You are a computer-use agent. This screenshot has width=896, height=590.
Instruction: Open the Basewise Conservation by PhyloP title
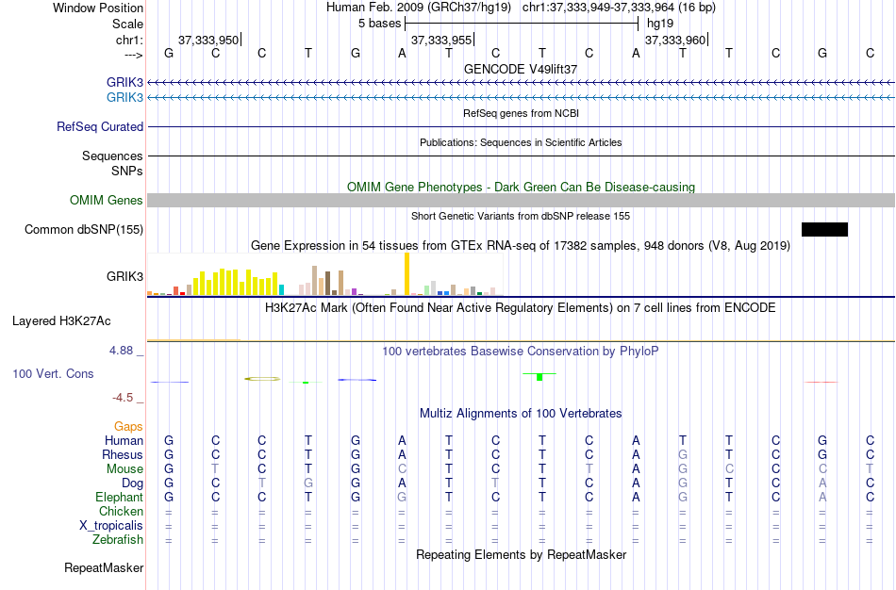click(521, 352)
